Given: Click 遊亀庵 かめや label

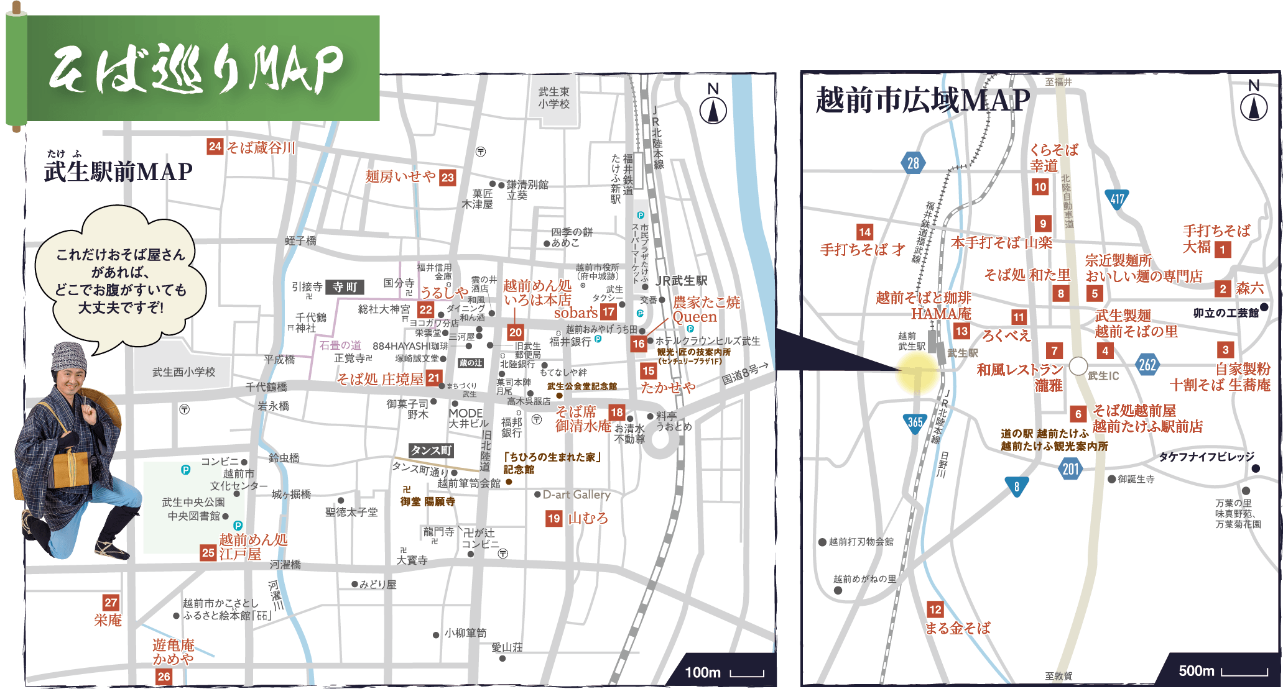Looking at the screenshot, I should pyautogui.click(x=174, y=652).
